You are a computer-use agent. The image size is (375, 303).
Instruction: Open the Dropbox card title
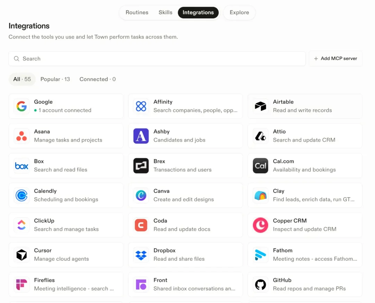tap(165, 250)
